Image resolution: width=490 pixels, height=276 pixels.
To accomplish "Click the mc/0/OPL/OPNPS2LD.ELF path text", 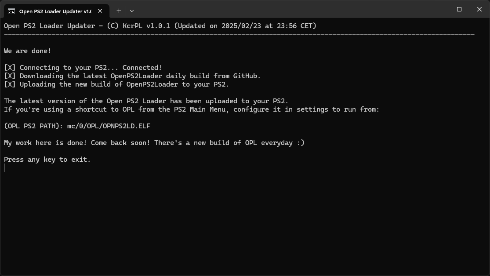I will click(108, 126).
